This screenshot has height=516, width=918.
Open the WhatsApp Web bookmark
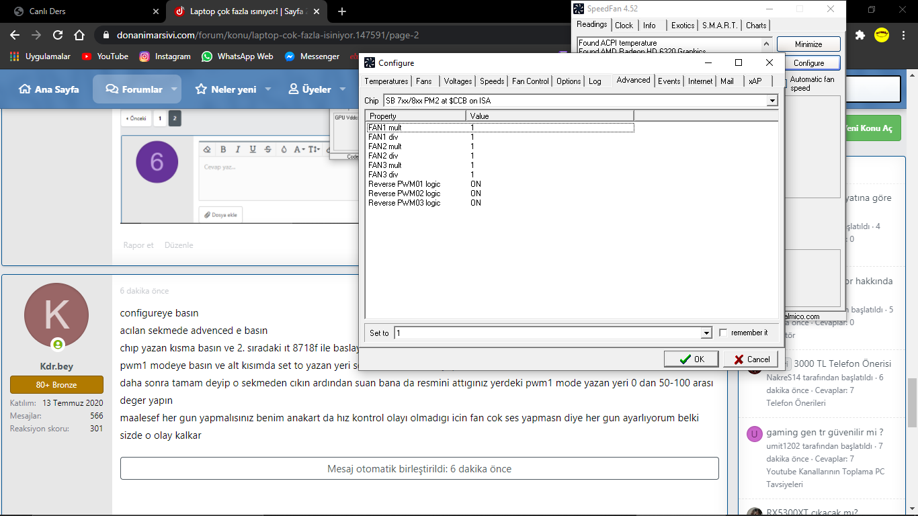pos(237,56)
